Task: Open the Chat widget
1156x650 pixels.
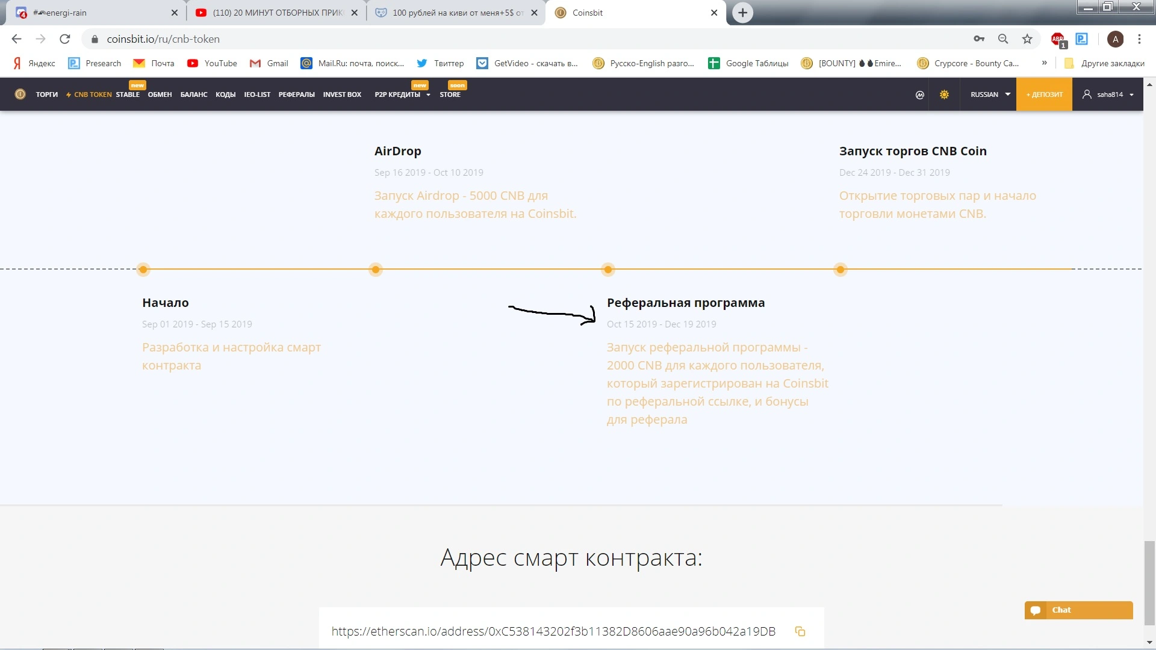Action: [1078, 610]
